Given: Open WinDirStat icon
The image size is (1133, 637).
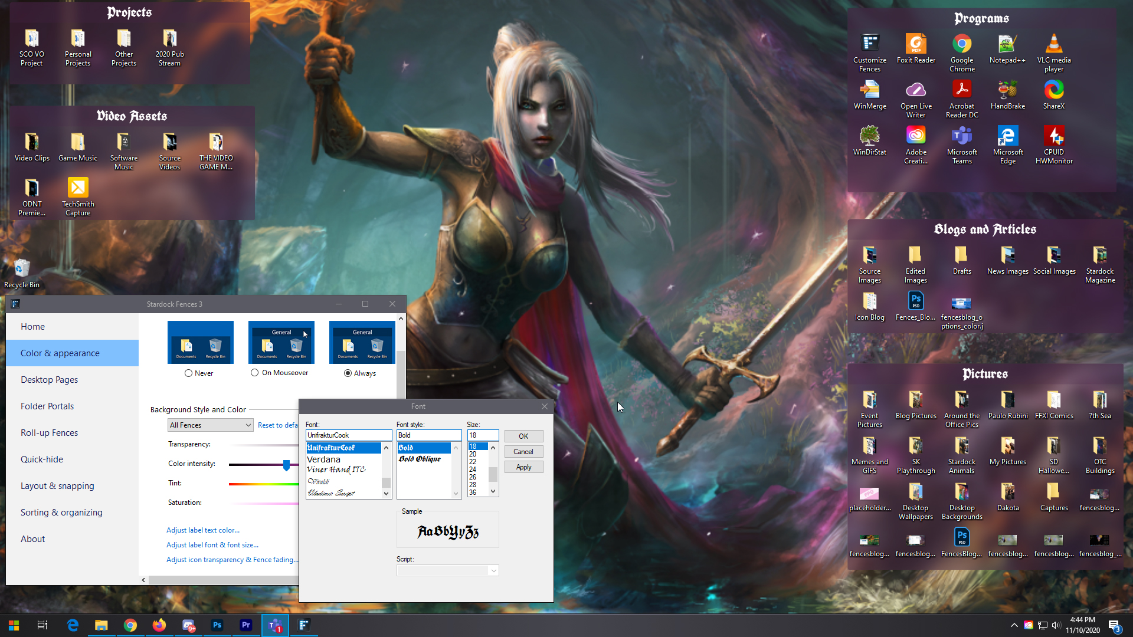Looking at the screenshot, I should [870, 140].
